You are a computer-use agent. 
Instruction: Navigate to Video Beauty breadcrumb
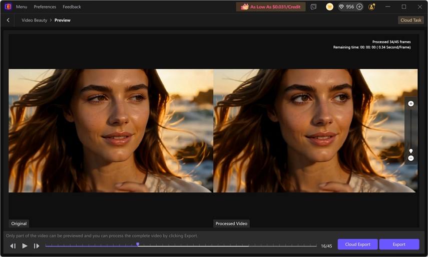[35, 20]
